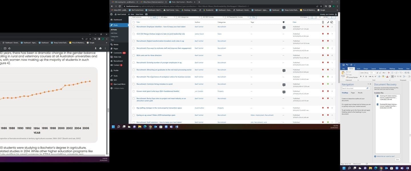Check 'Attracting uni graduates' post checkbox
Viewport: 411px width, 171px height.
[x=134, y=70]
